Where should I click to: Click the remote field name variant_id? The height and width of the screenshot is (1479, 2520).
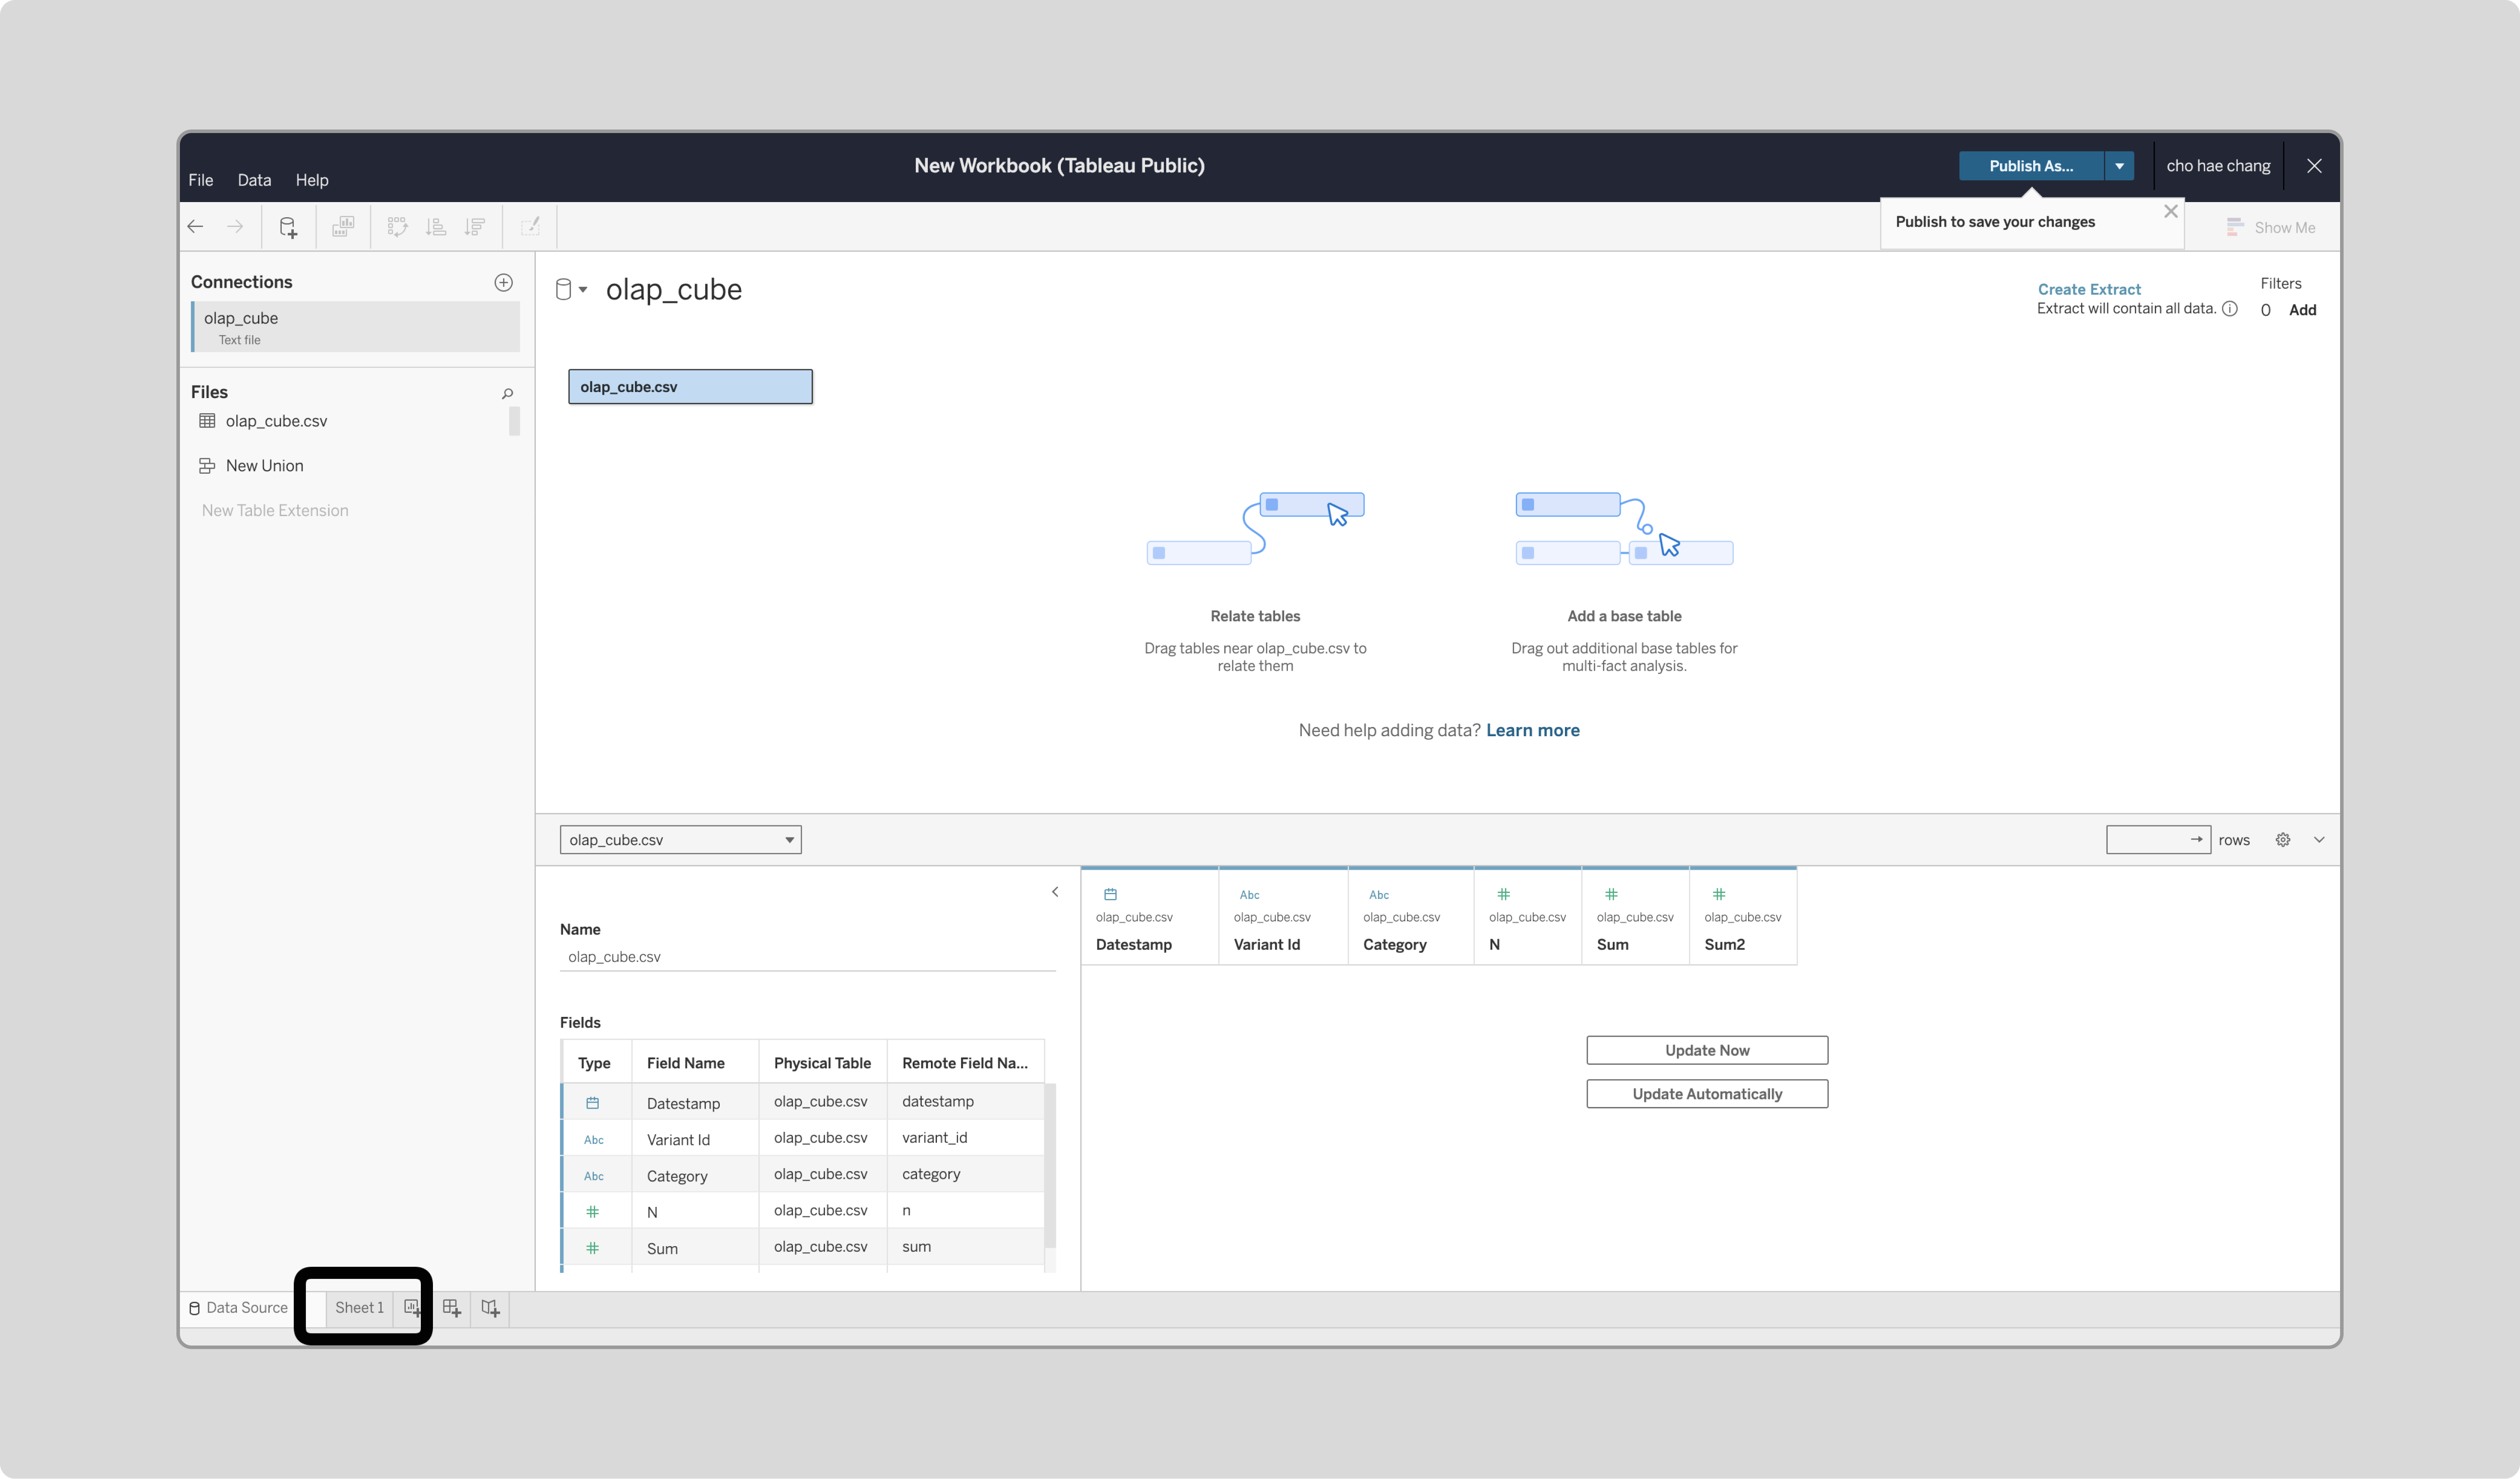[x=934, y=1138]
